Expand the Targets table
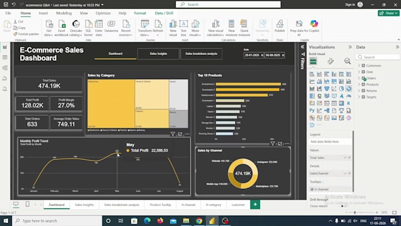Screen dimensions: 401x226 359,97
